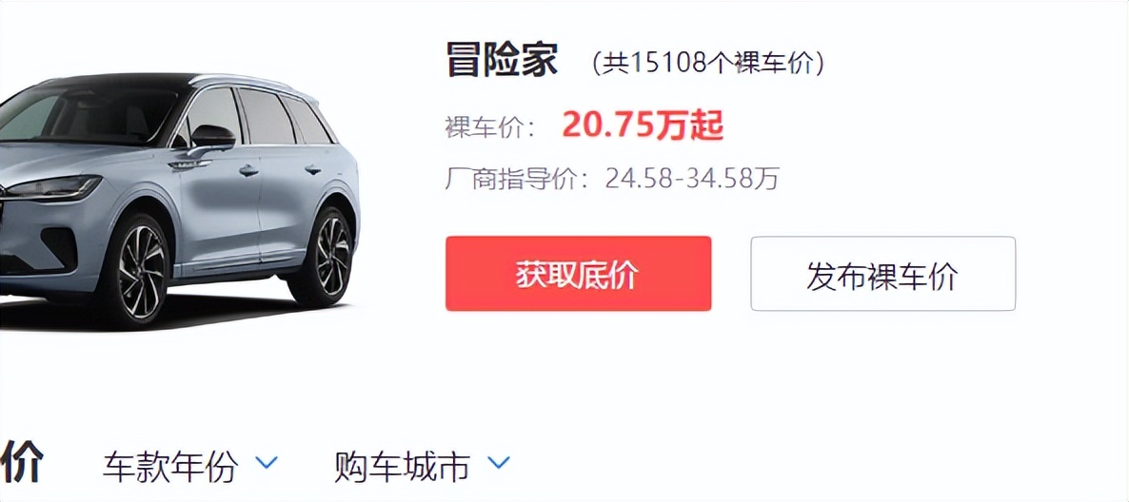Click the 裸车价 label before the price

[x=489, y=128]
